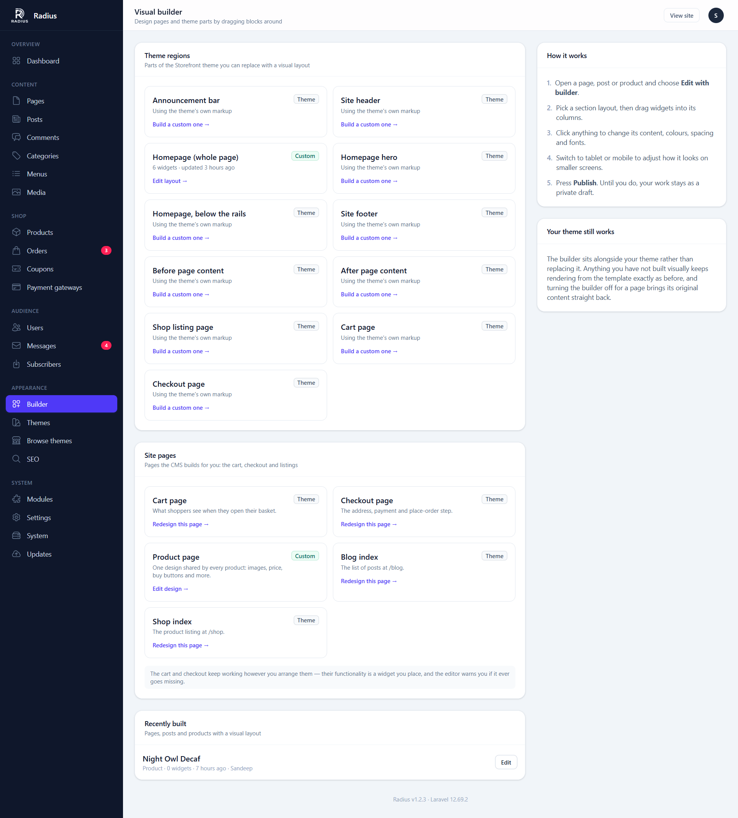Screen dimensions: 738x818
Task: Click the Settings gear icon
Action: [x=16, y=517]
